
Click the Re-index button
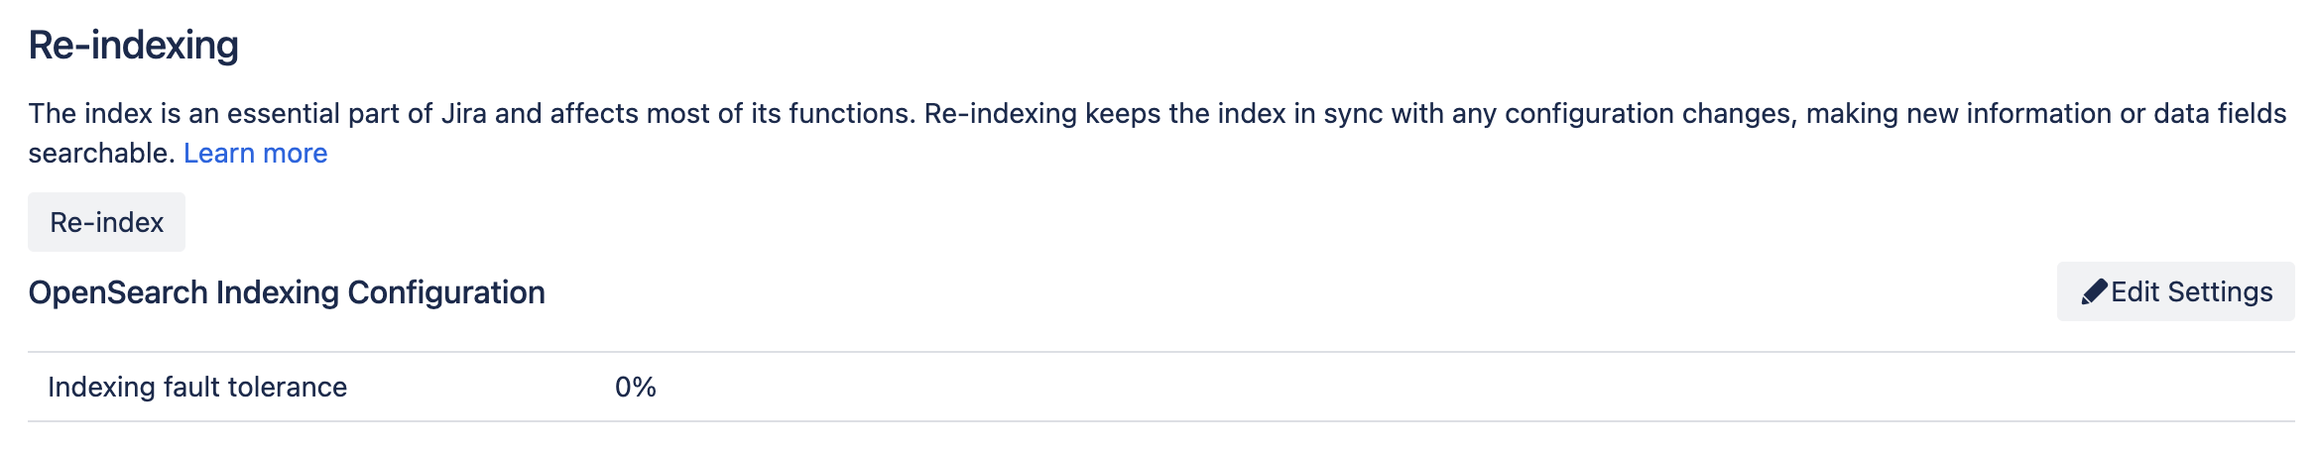(x=106, y=222)
